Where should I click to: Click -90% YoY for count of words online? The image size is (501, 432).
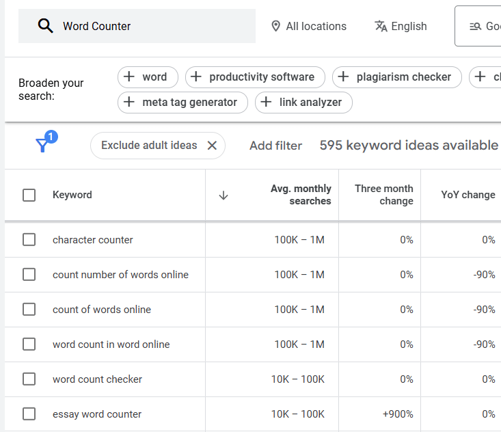484,309
